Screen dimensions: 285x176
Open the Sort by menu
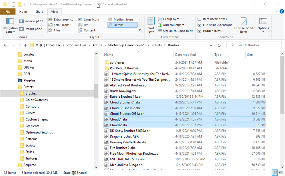pos(151,25)
